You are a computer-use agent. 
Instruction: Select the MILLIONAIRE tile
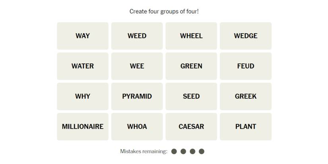click(x=83, y=127)
